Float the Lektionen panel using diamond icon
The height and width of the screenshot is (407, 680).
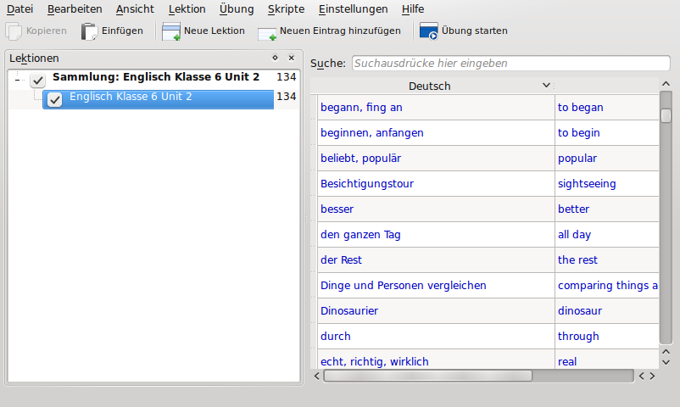point(275,58)
